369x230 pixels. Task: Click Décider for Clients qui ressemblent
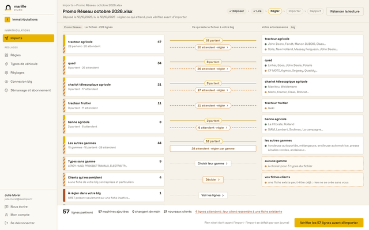[x=213, y=179]
